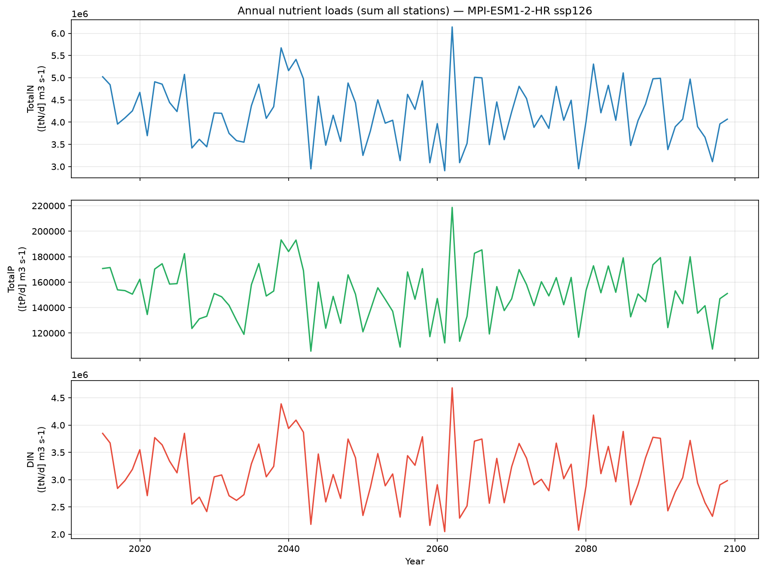The height and width of the screenshot is (573, 765).
Task: Click the chart title mentioning MPI-ESM1-2-HR ssp126
Action: click(x=415, y=11)
